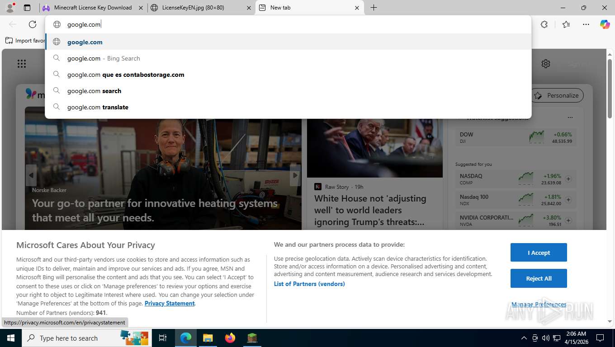Open Manage Preferences link

(x=539, y=305)
